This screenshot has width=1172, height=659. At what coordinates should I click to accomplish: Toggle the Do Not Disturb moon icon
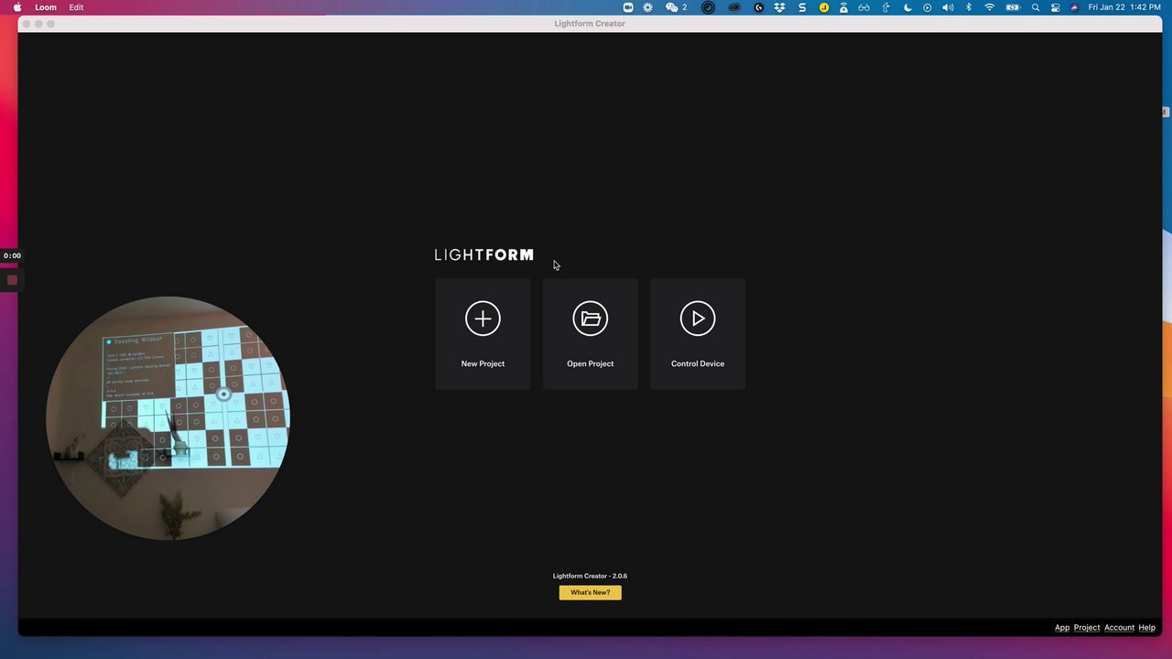[x=907, y=7]
